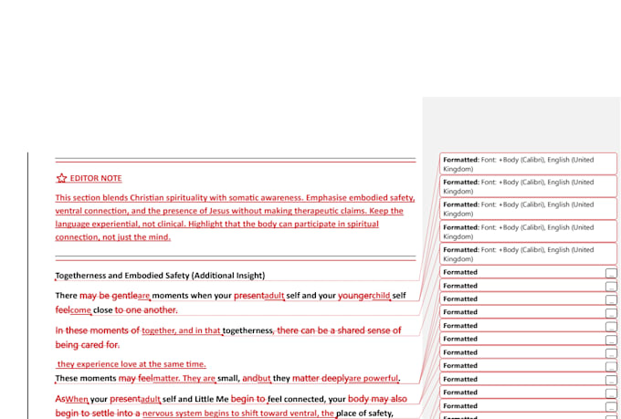Click "language experiential, not clinical" text
Screen dimensions: 621x419
[121, 224]
